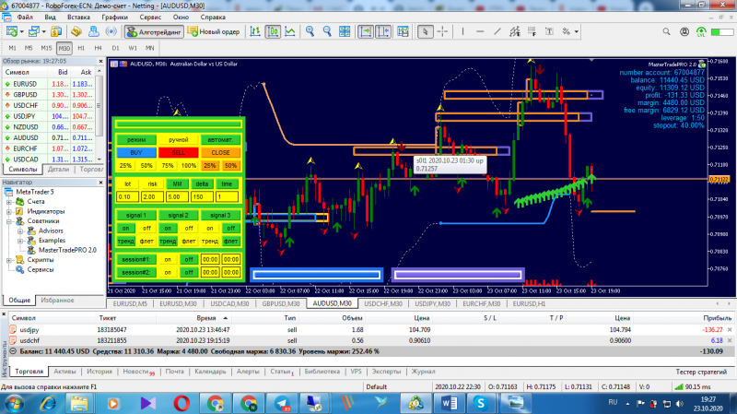
Task: Zoom in on the chart
Action: 310,31
